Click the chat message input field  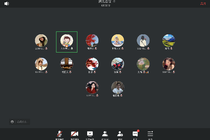point(22,121)
